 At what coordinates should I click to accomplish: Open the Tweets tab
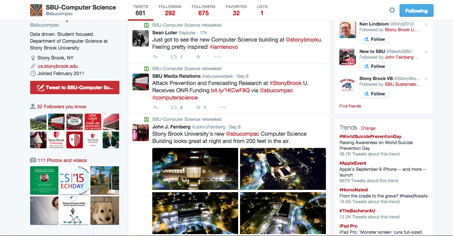click(x=140, y=10)
